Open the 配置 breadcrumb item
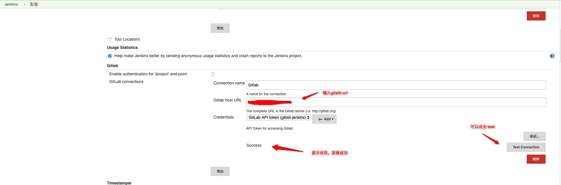This screenshot has width=561, height=185. (34, 4)
